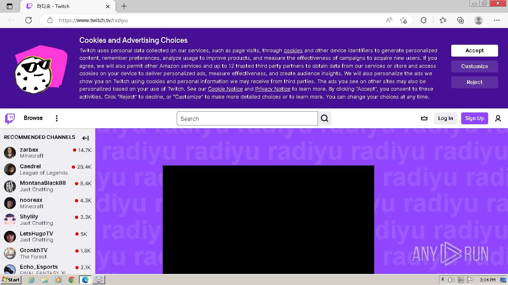The image size is (508, 285).
Task: Click the Sign Up button
Action: (x=475, y=118)
